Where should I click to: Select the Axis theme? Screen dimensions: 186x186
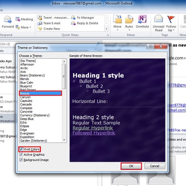point(23,72)
